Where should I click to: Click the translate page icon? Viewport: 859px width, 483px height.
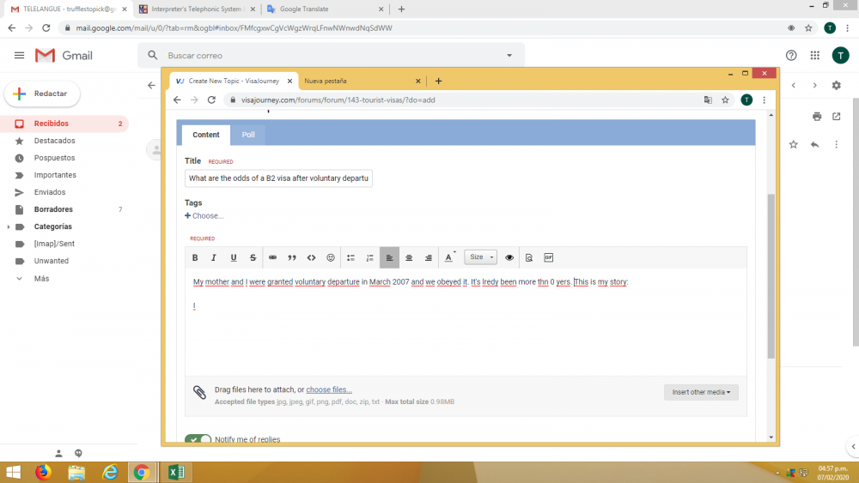(708, 100)
